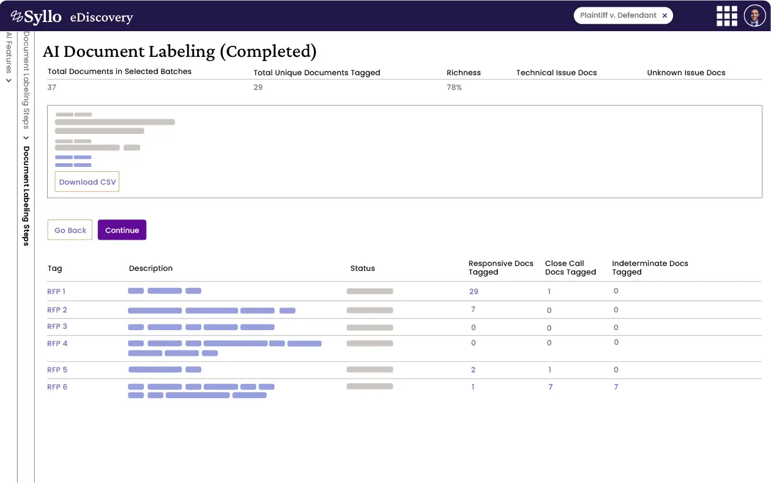This screenshot has height=483, width=771.
Task: Open the bold Document Labeling Steps tab
Action: (x=26, y=196)
